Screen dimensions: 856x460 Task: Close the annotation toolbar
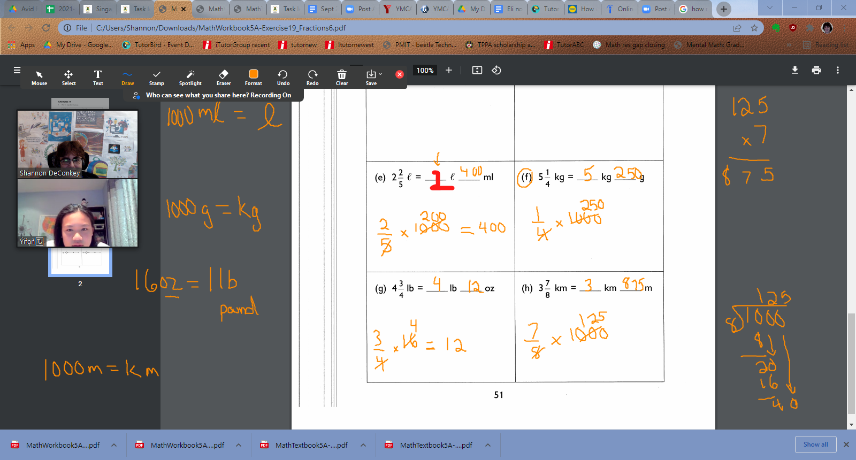pos(399,74)
